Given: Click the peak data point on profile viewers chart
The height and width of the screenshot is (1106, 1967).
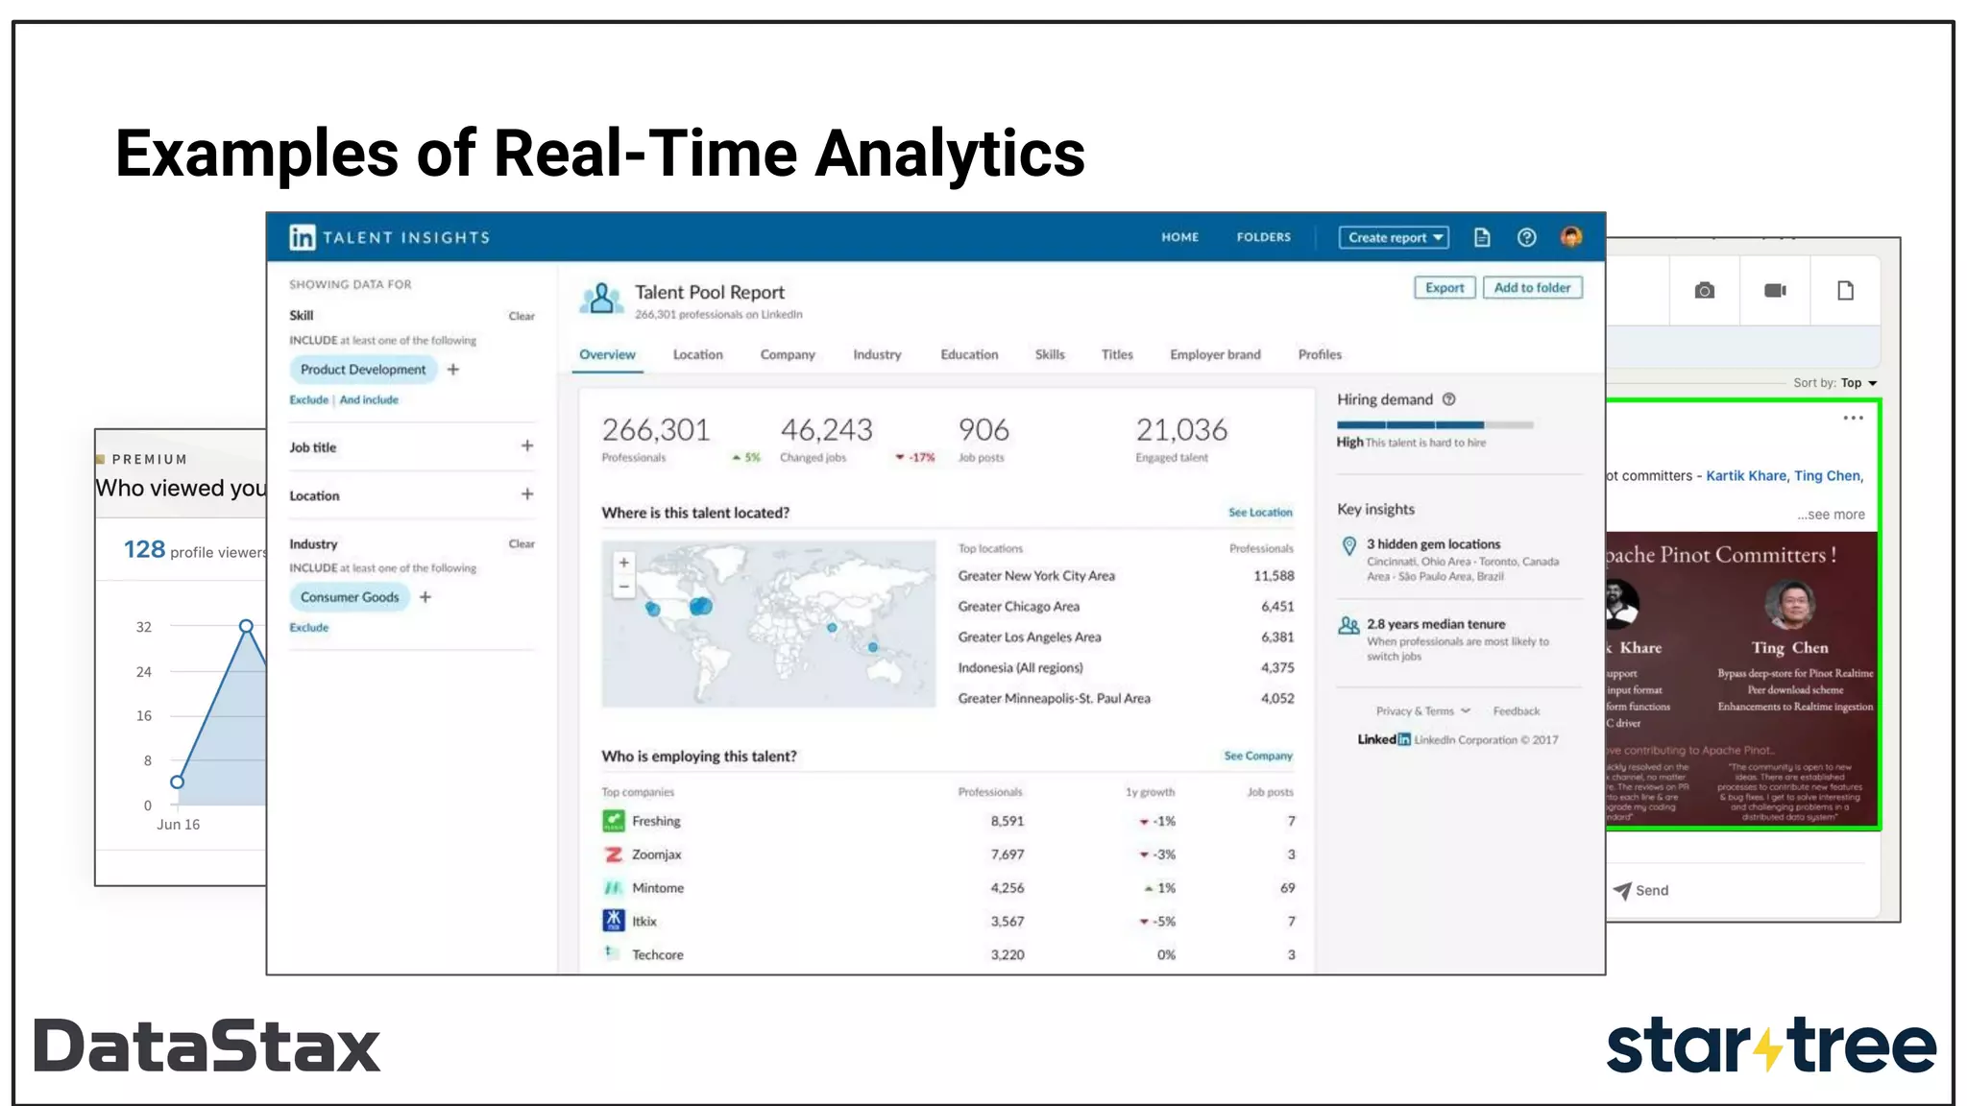Looking at the screenshot, I should tap(246, 626).
